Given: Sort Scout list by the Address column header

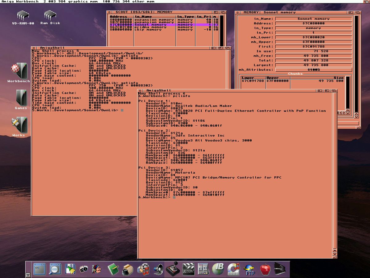Looking at the screenshot, I should click(x=121, y=17).
